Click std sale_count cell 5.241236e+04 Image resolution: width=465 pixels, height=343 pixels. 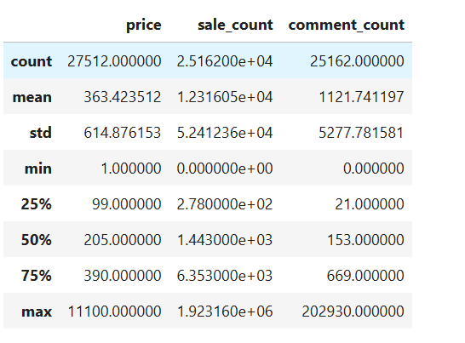(225, 133)
